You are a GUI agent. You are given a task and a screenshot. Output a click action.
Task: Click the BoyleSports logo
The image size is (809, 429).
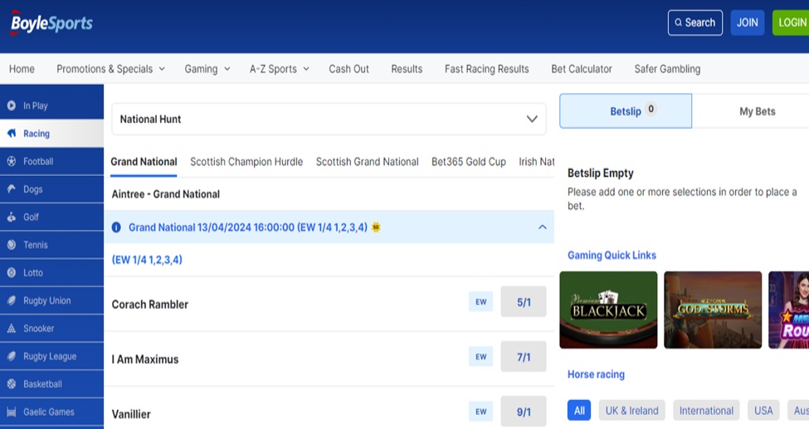pyautogui.click(x=51, y=23)
